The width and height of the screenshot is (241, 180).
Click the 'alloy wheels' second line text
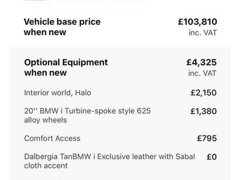coord(45,120)
